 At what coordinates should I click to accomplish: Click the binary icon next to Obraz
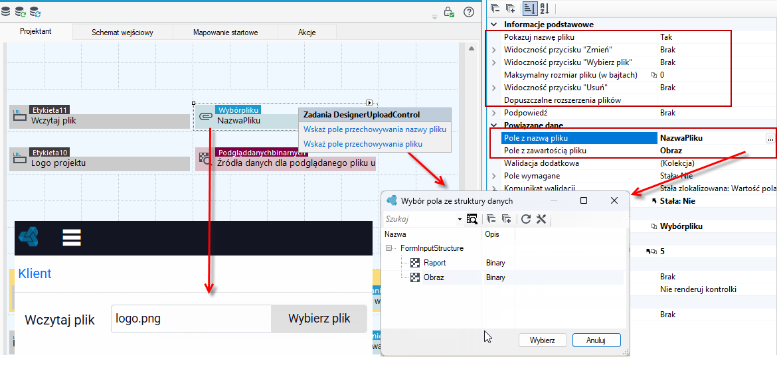(x=415, y=277)
